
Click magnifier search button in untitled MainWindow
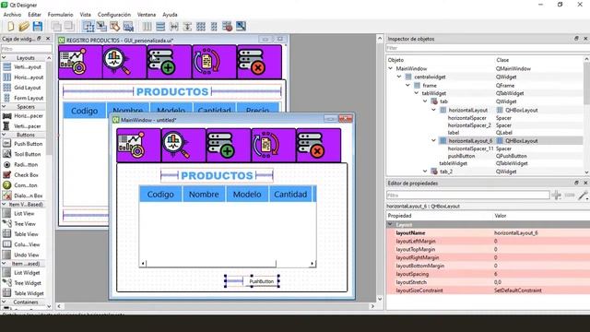(x=183, y=146)
